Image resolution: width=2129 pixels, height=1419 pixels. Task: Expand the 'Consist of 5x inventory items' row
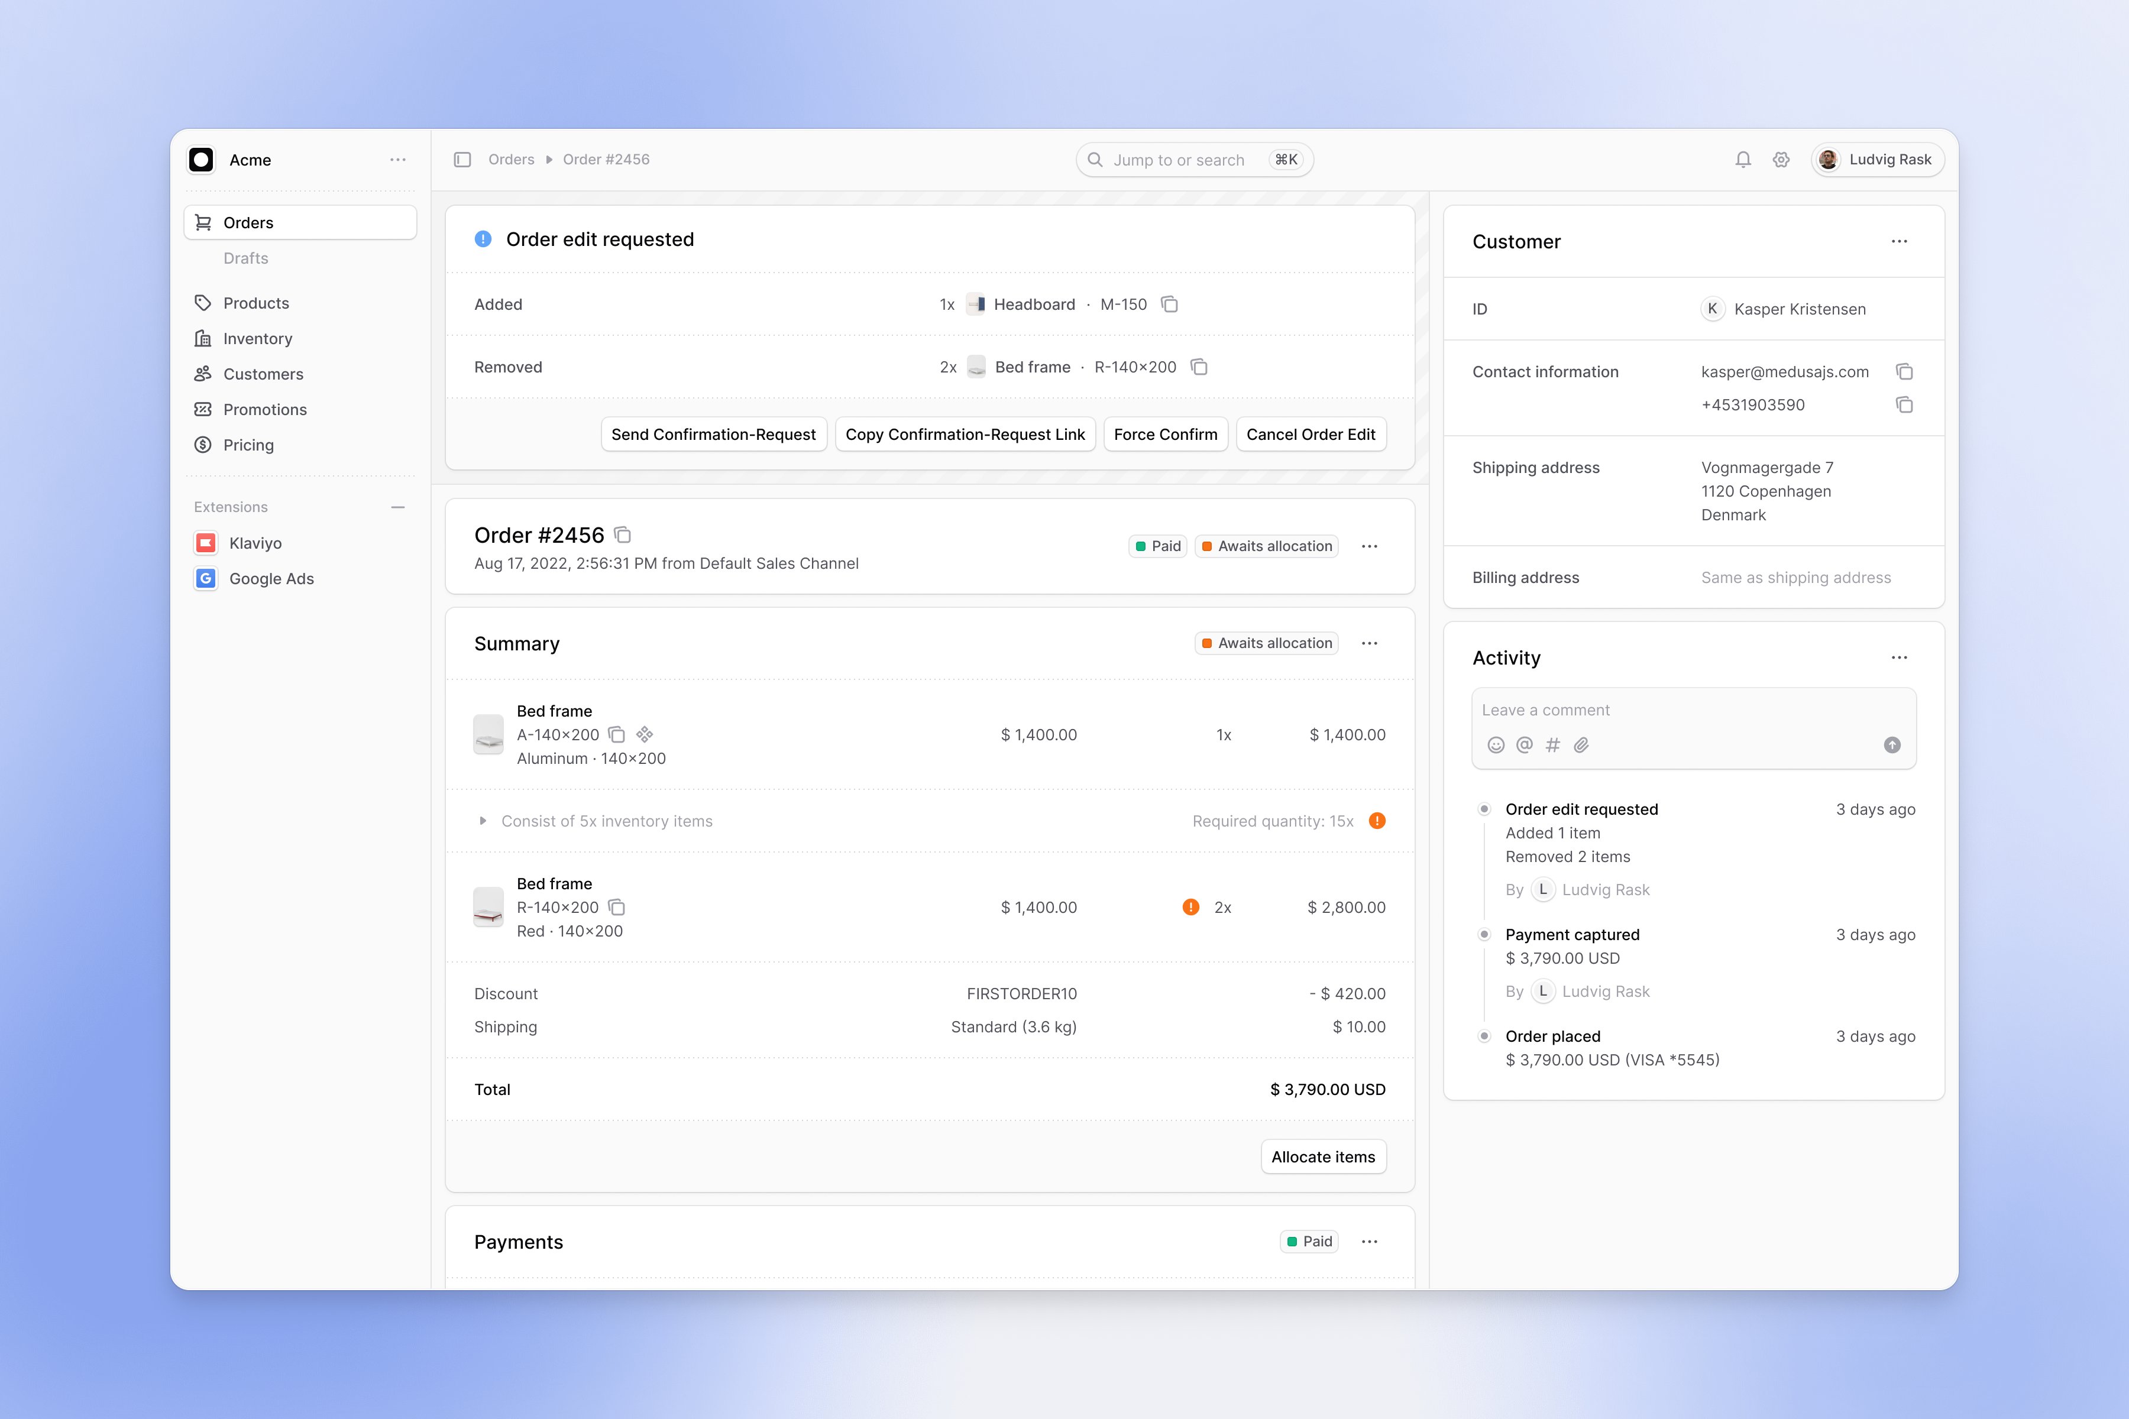(483, 822)
